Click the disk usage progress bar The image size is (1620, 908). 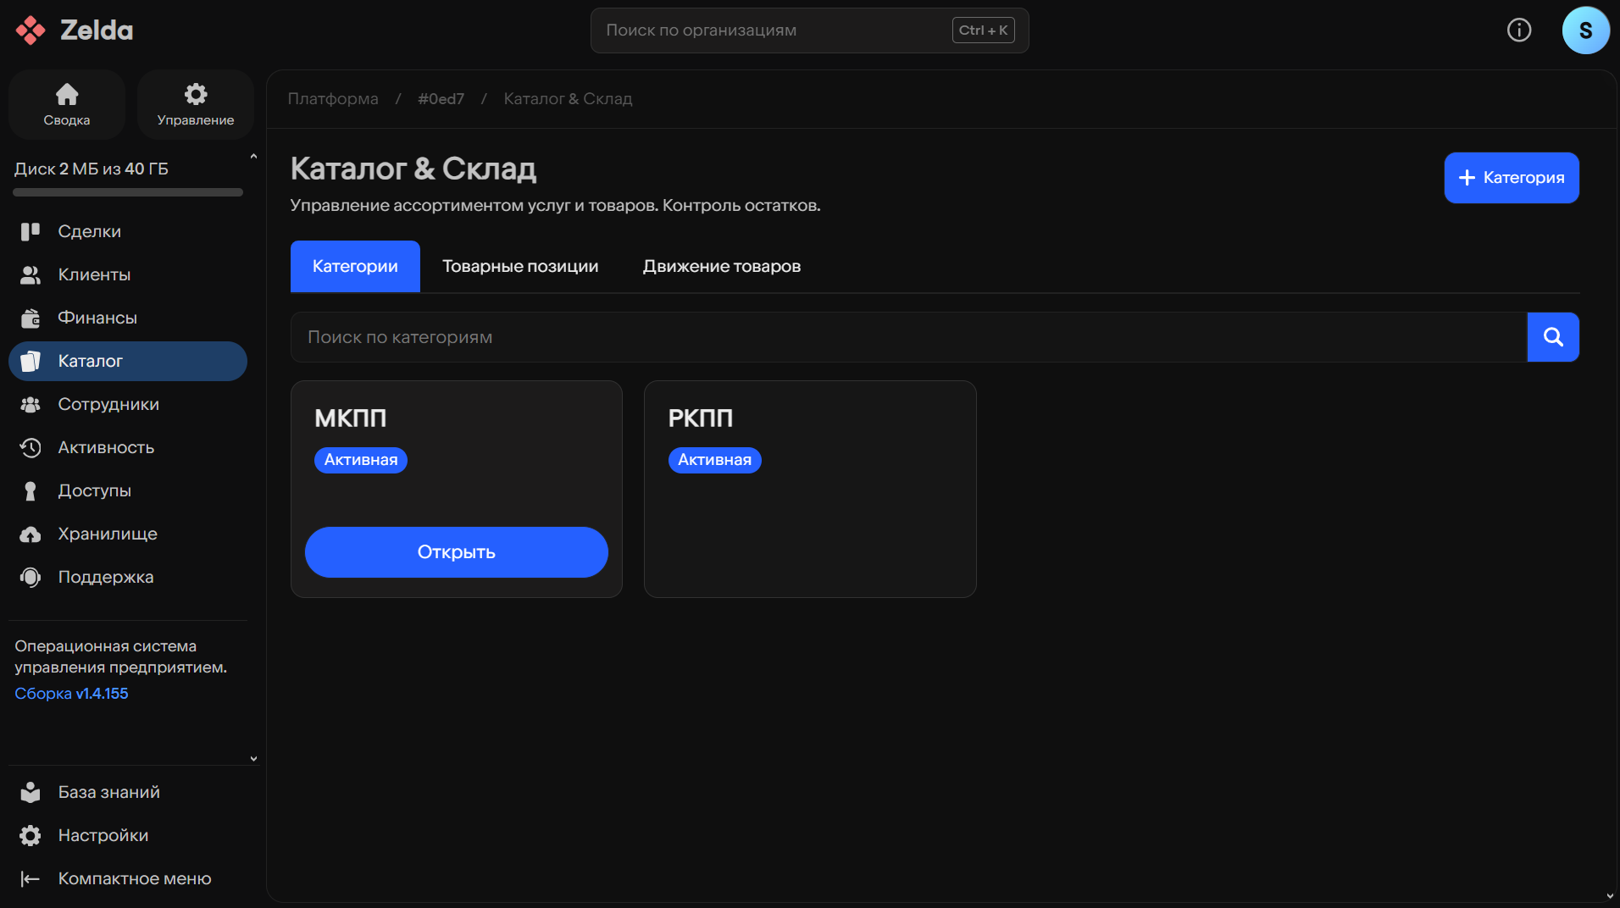[x=128, y=192]
